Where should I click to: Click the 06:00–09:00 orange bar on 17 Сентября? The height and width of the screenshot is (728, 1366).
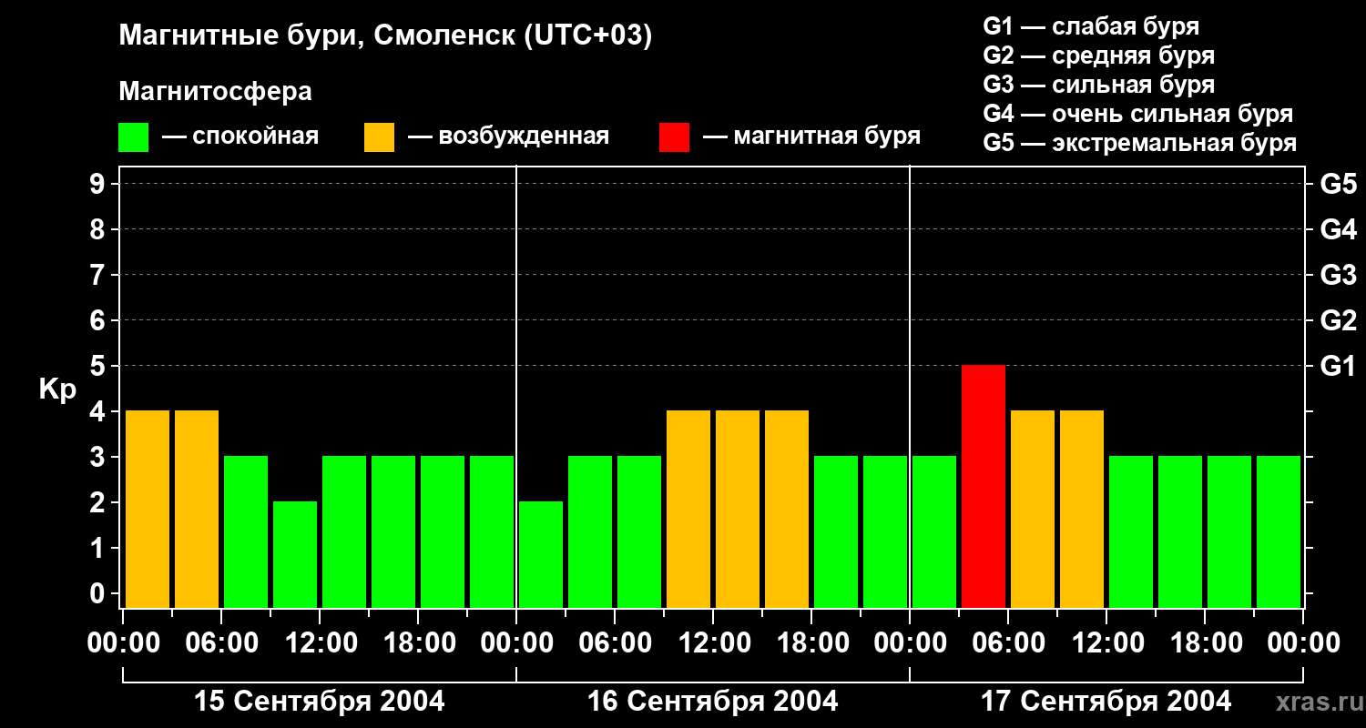point(1033,509)
